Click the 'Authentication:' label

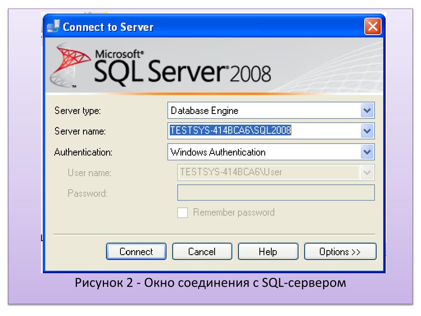[x=83, y=152]
